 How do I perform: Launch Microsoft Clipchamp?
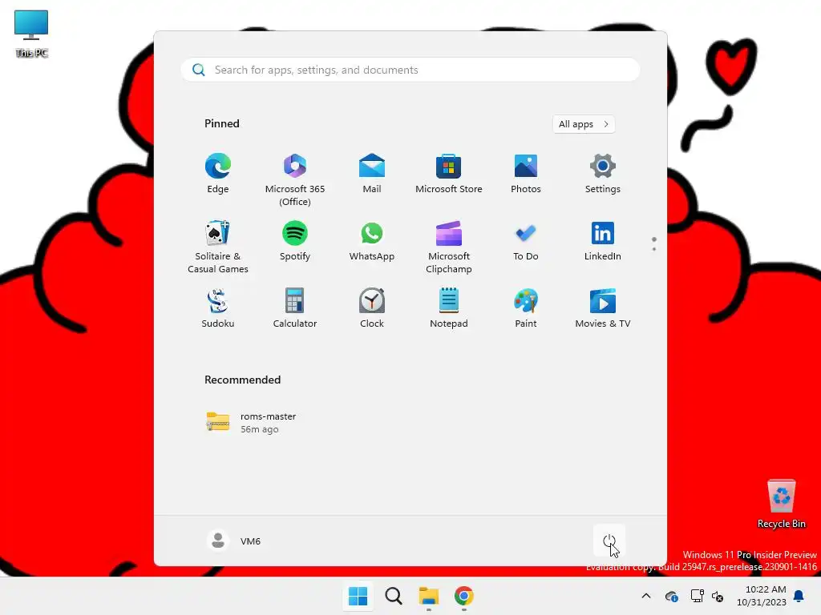(449, 247)
